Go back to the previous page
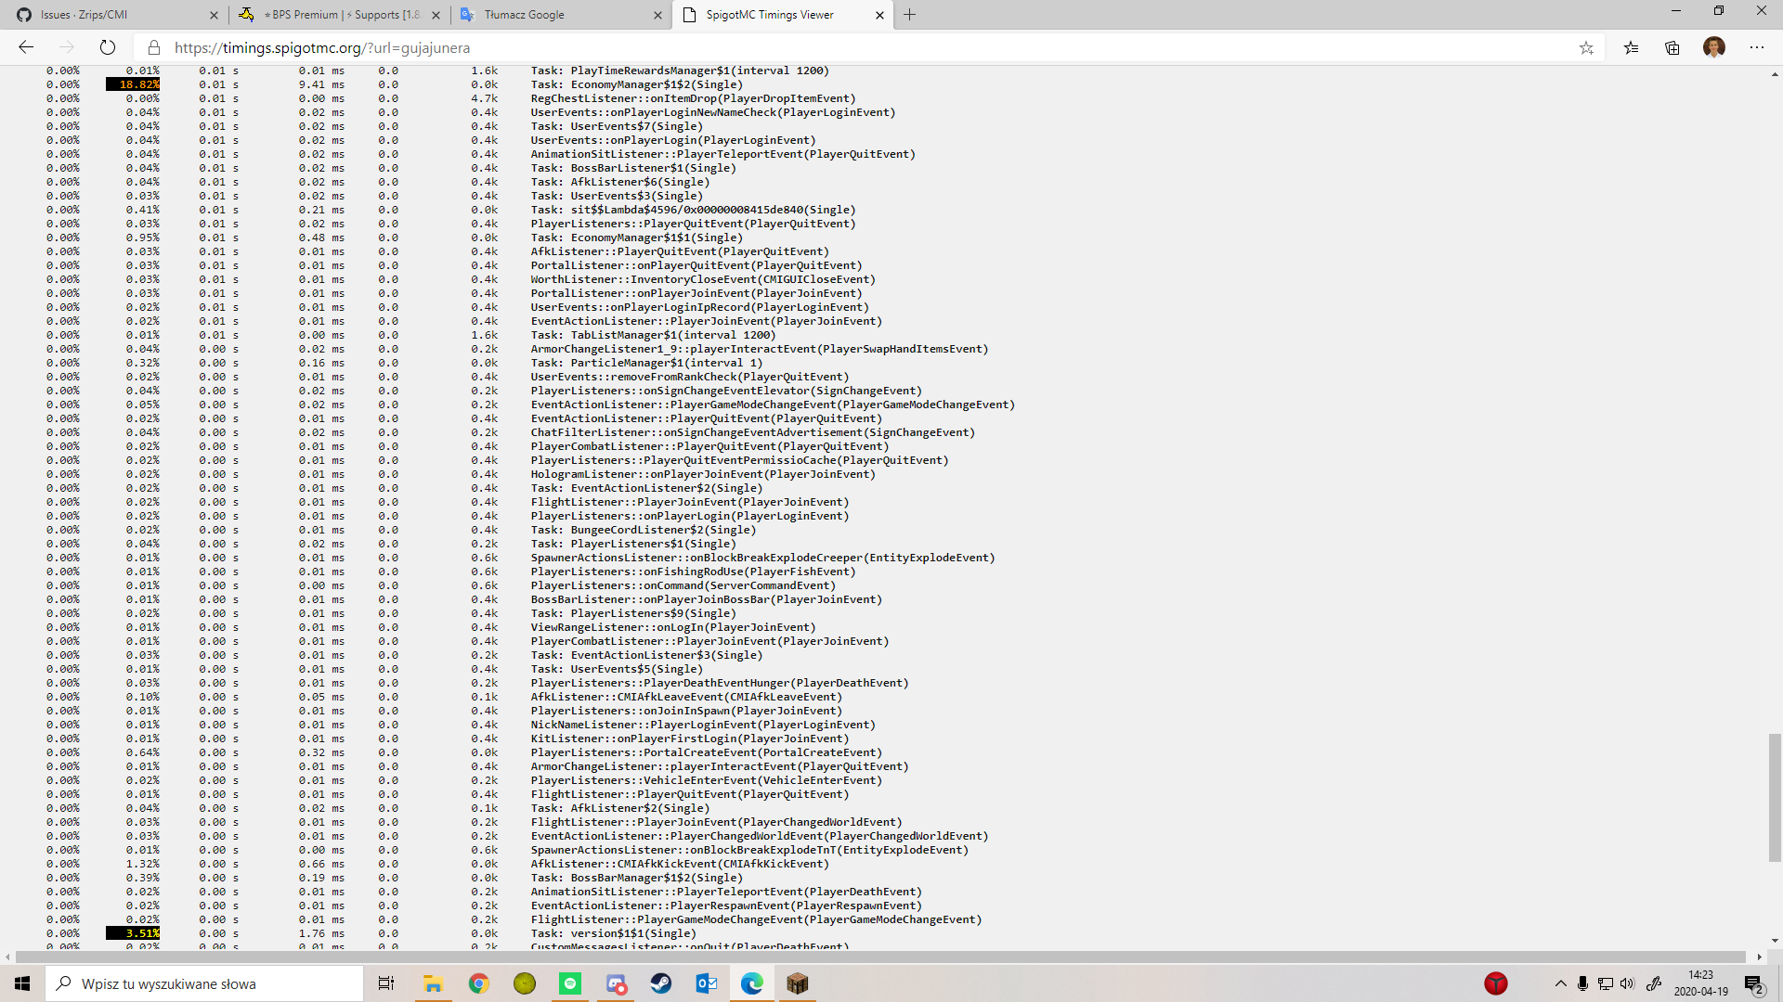 coord(26,47)
